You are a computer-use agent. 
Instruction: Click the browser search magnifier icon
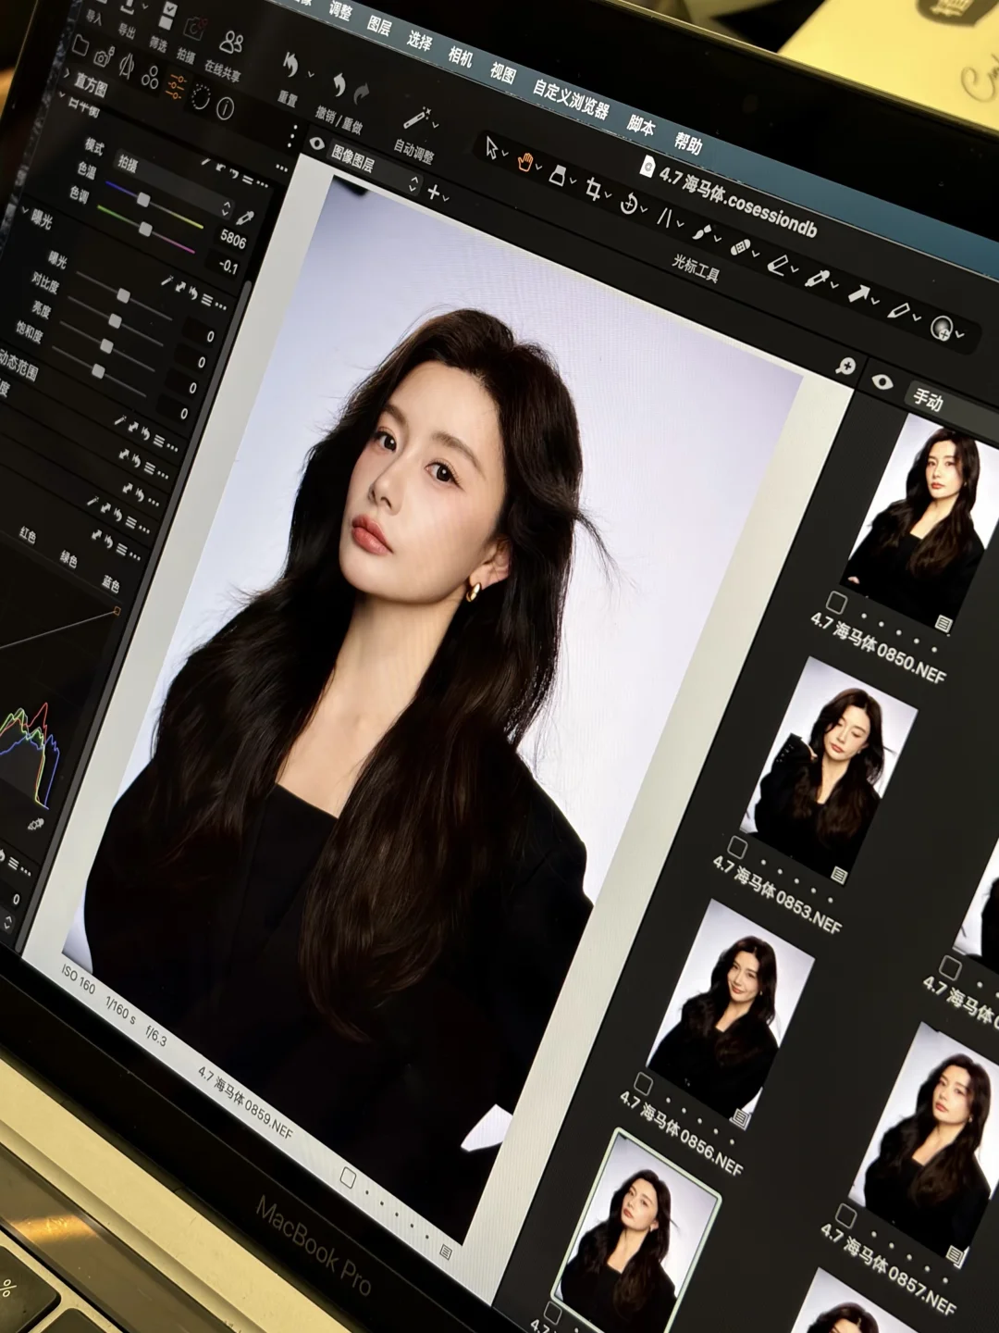[x=845, y=367]
